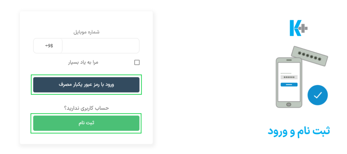Image resolution: width=347 pixels, height=154 pixels.
Task: Click the green ثبت نام button
Action: coord(86,123)
